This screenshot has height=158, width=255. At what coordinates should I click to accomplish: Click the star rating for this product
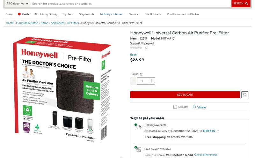point(136,48)
